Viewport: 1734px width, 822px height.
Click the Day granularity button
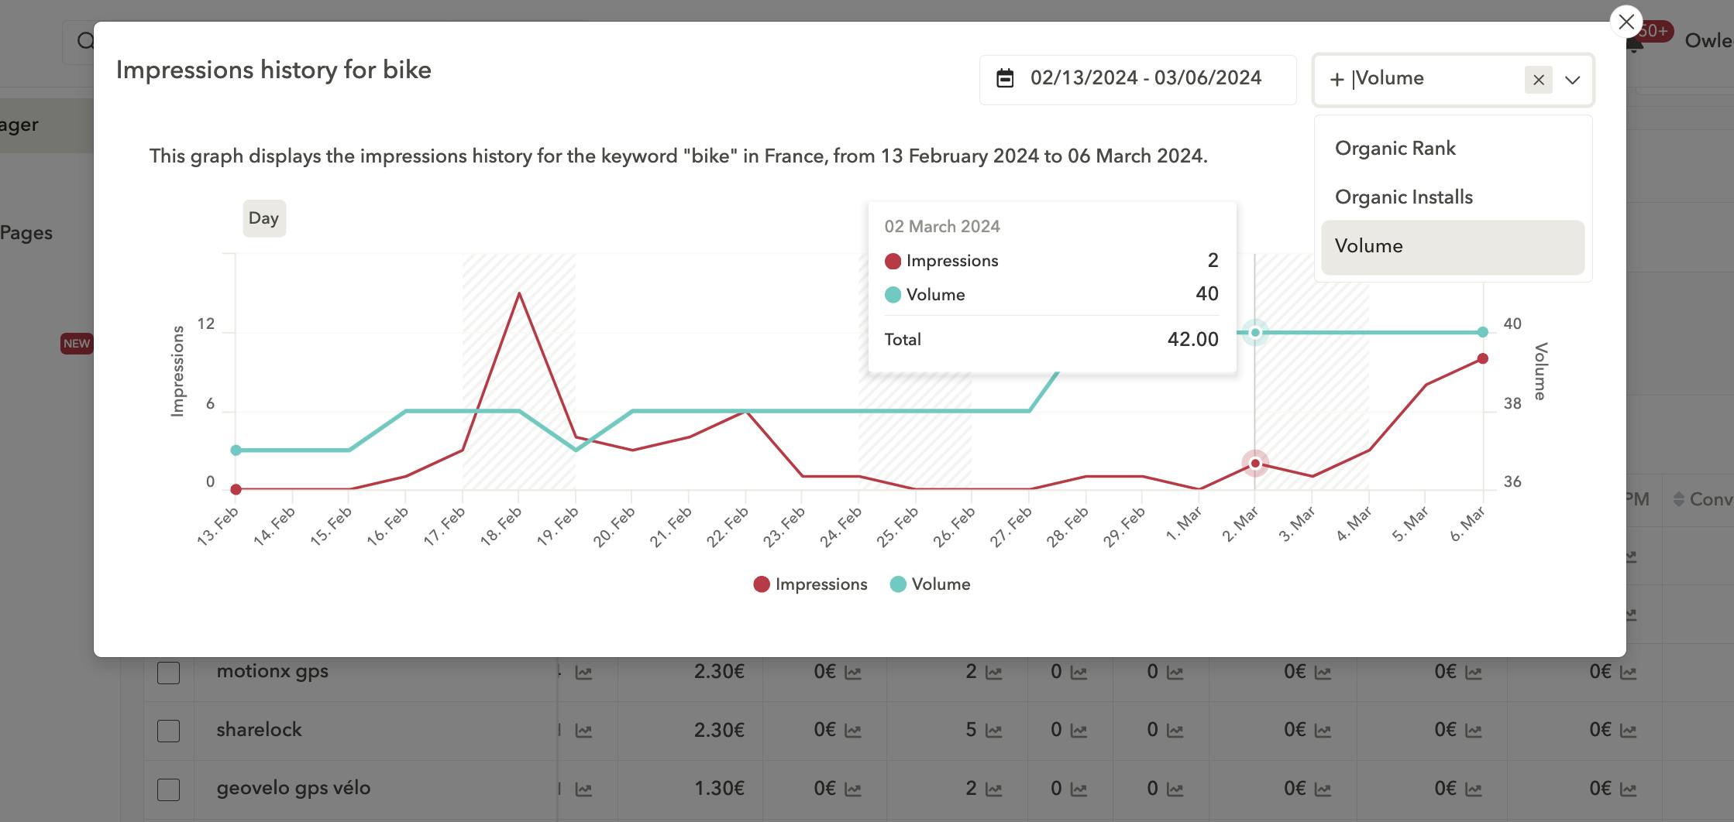click(x=263, y=218)
